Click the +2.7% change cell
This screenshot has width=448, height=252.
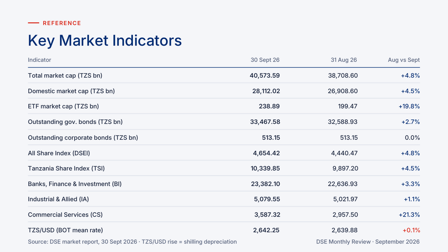[x=411, y=122]
